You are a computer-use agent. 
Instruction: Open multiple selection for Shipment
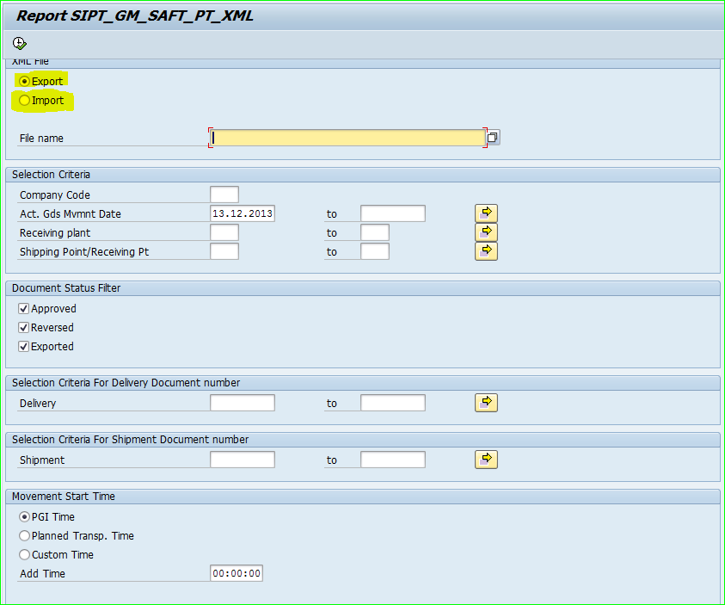(486, 460)
